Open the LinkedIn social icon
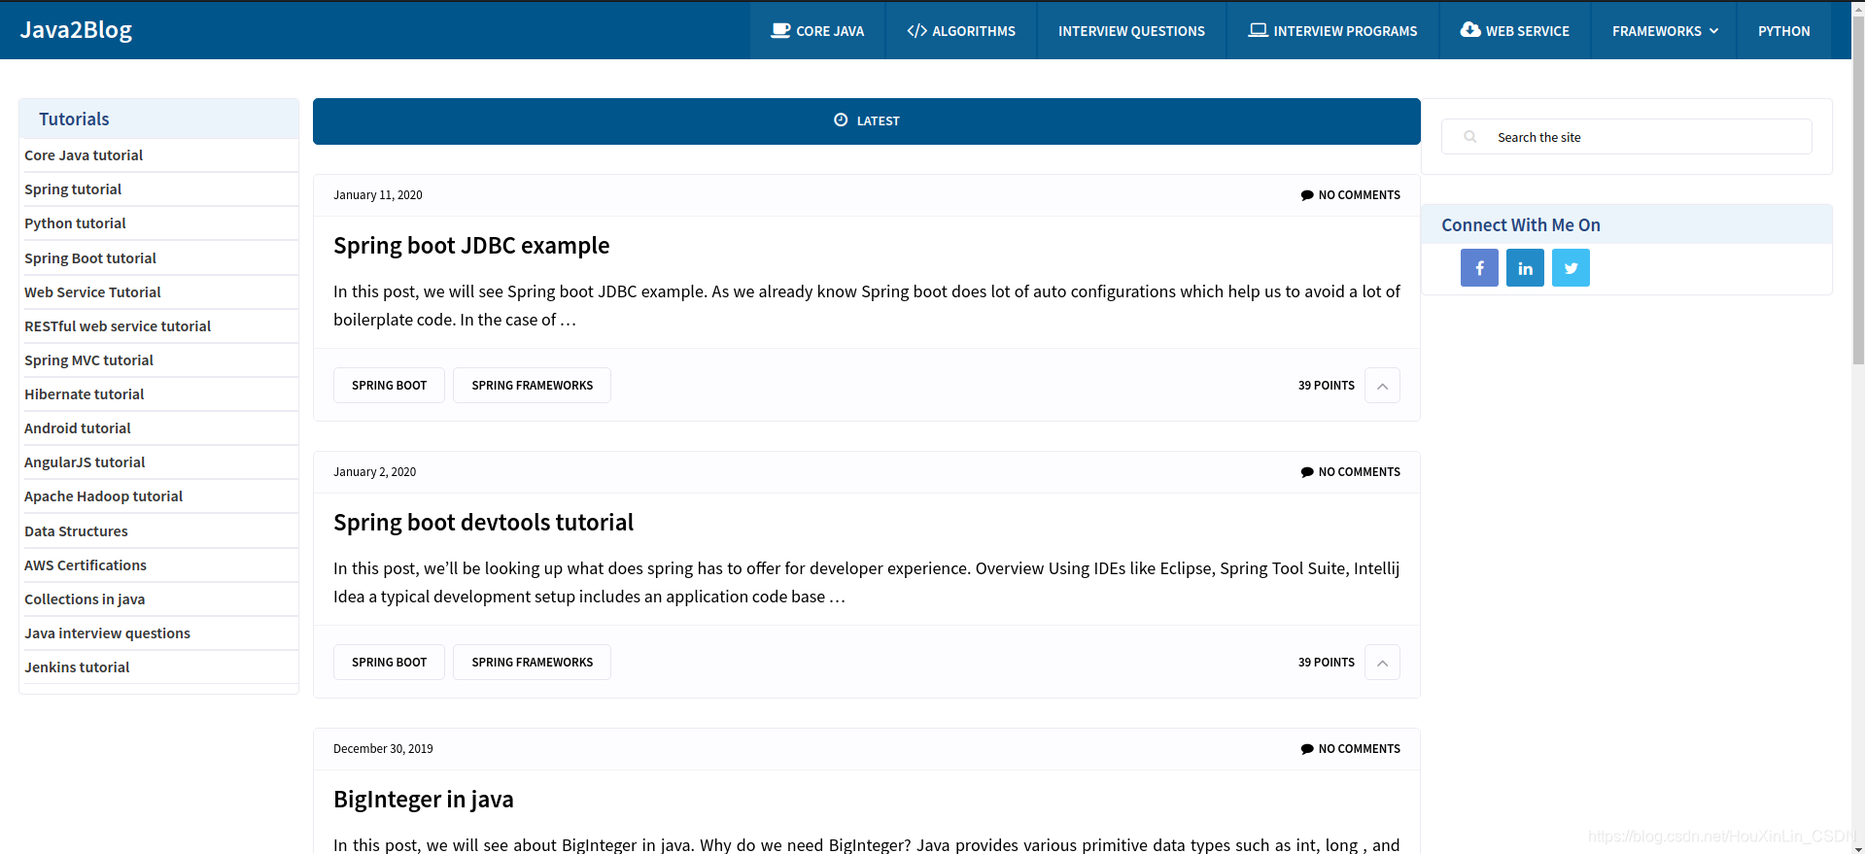Screen dimensions: 1865x854 (1525, 268)
